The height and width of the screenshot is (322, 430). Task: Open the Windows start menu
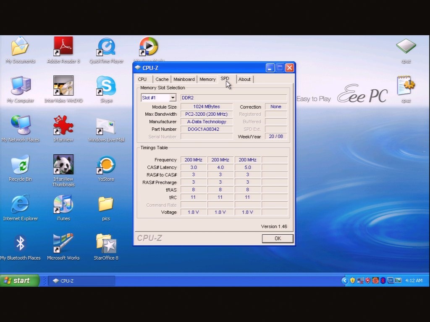point(19,280)
